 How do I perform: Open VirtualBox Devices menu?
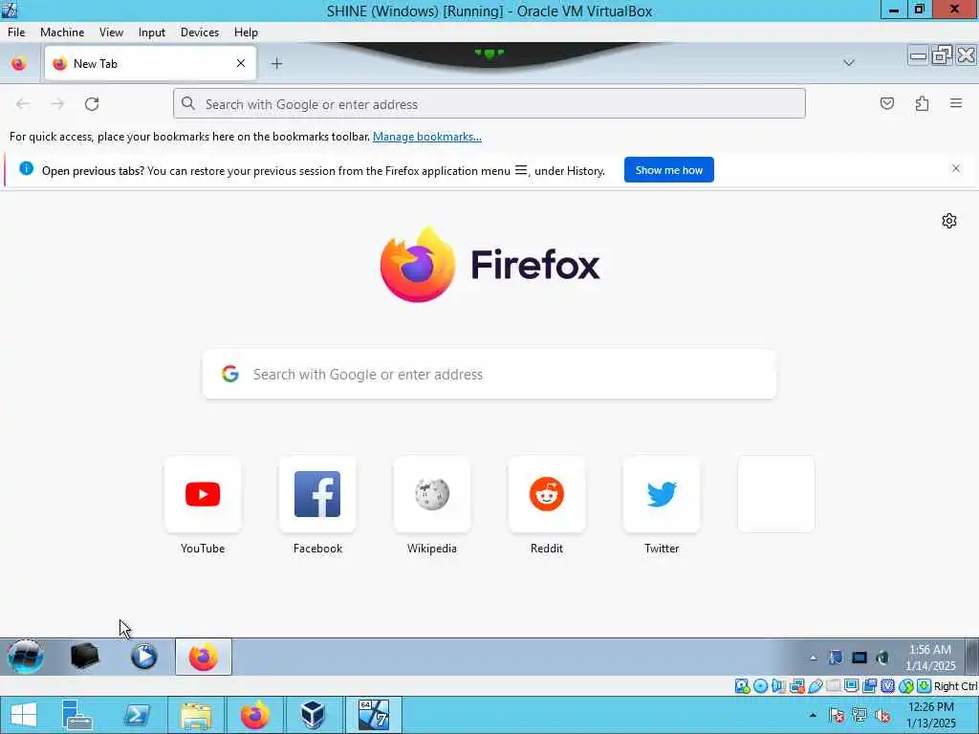tap(200, 32)
